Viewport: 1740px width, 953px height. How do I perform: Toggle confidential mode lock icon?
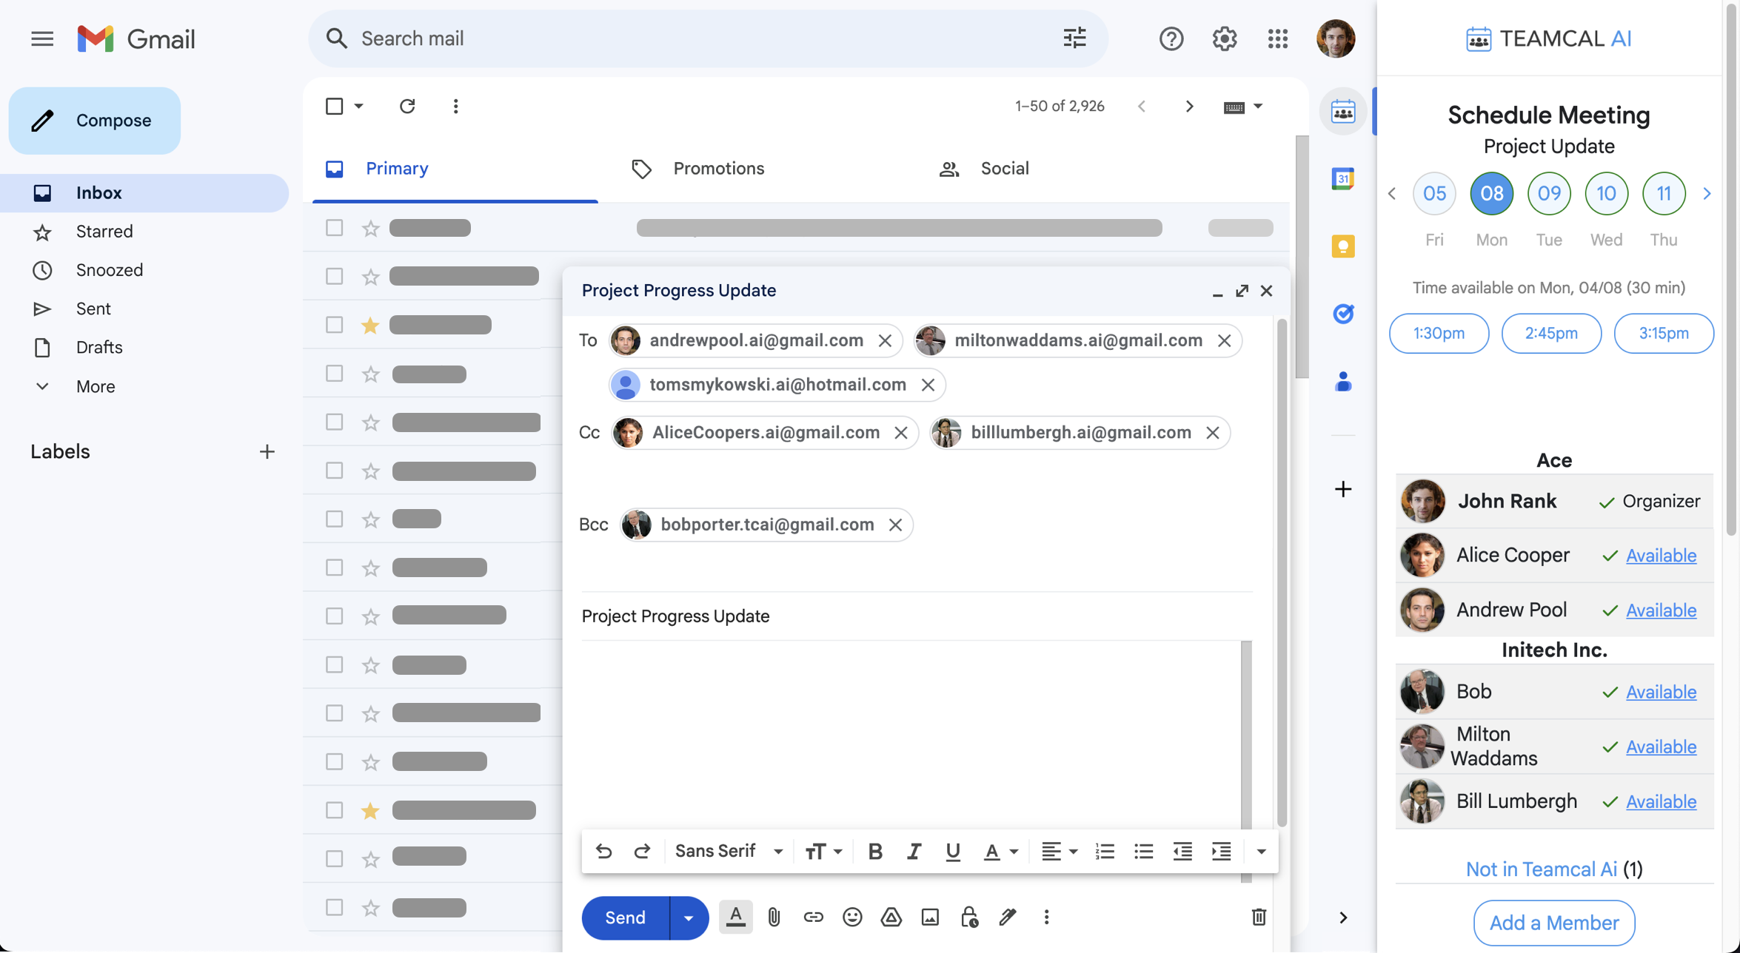coord(969,917)
